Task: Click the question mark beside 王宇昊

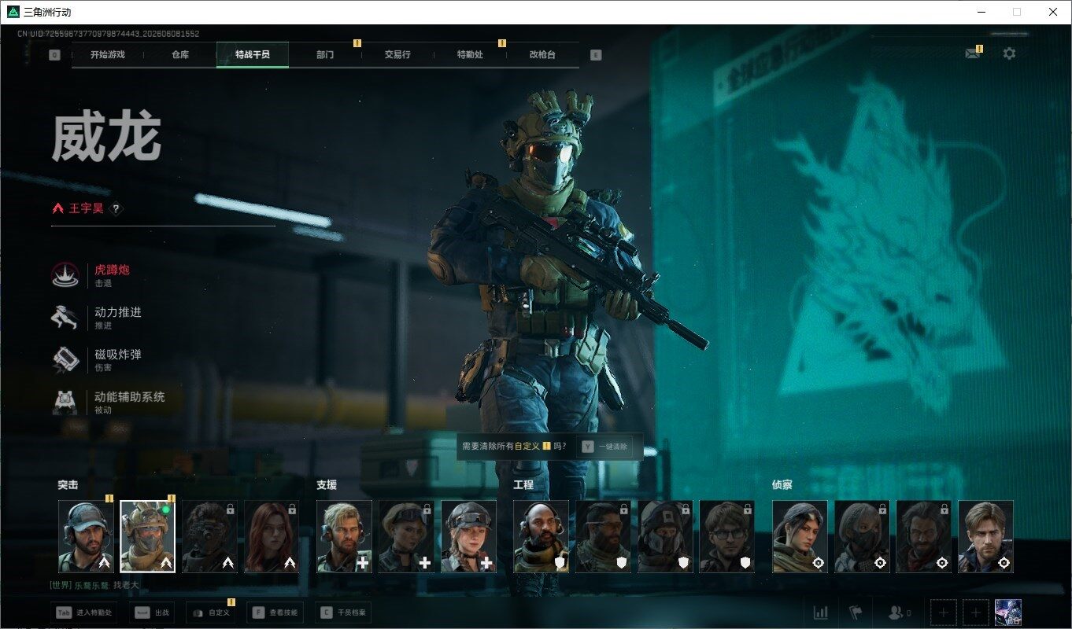Action: 116,208
